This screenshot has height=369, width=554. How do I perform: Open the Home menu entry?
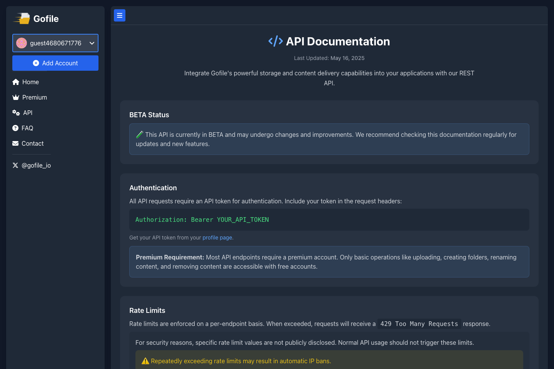pos(30,82)
